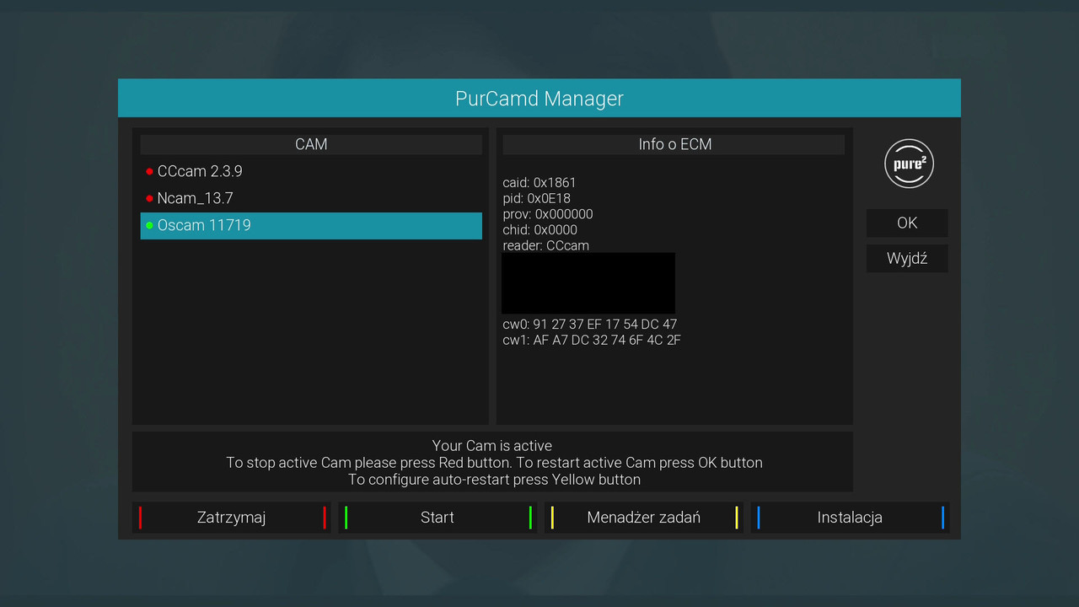Viewport: 1079px width, 607px height.
Task: Click the 'Your Cam is active' status text
Action: (x=492, y=446)
